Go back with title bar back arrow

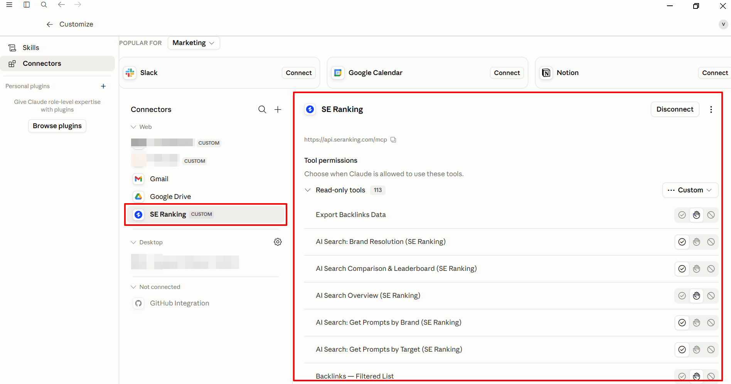coord(61,5)
